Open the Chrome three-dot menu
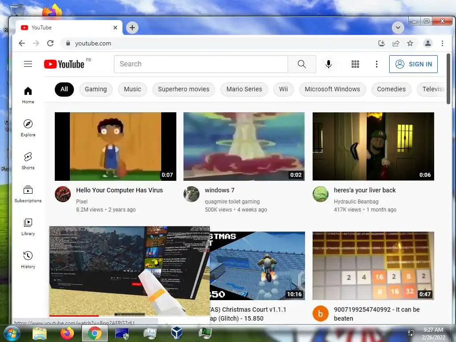 442,43
